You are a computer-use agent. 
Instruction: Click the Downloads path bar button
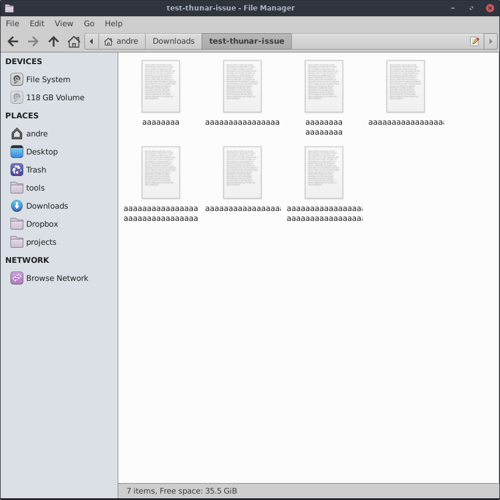click(x=173, y=41)
